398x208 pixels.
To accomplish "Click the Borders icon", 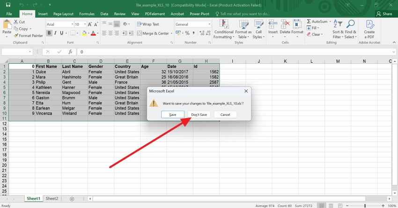I will tap(73, 33).
